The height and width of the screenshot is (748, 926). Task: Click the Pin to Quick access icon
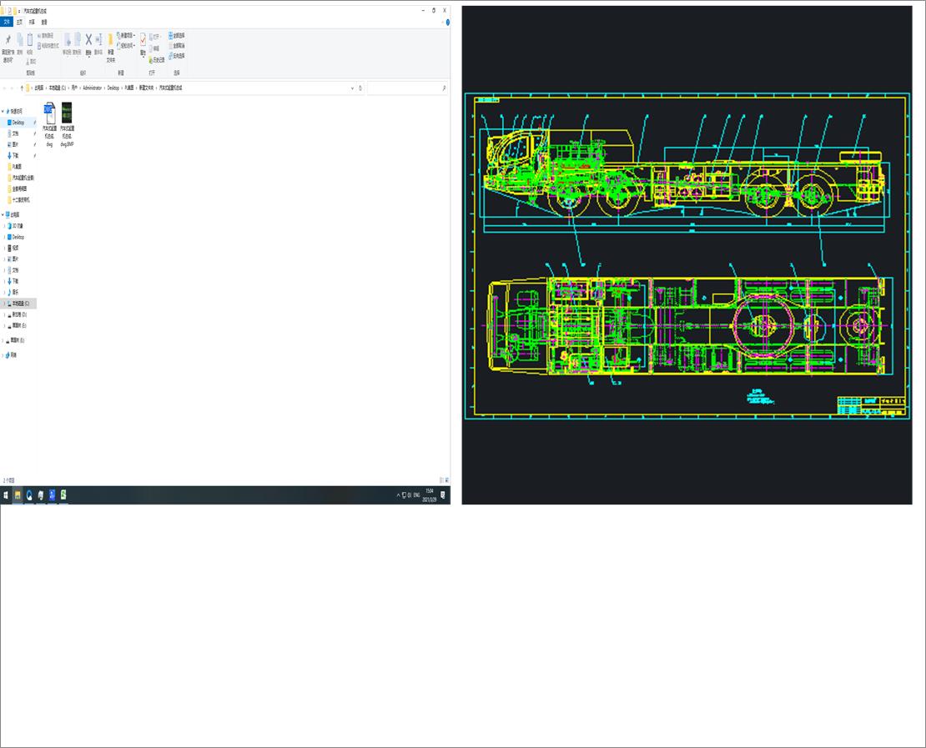pyautogui.click(x=8, y=41)
